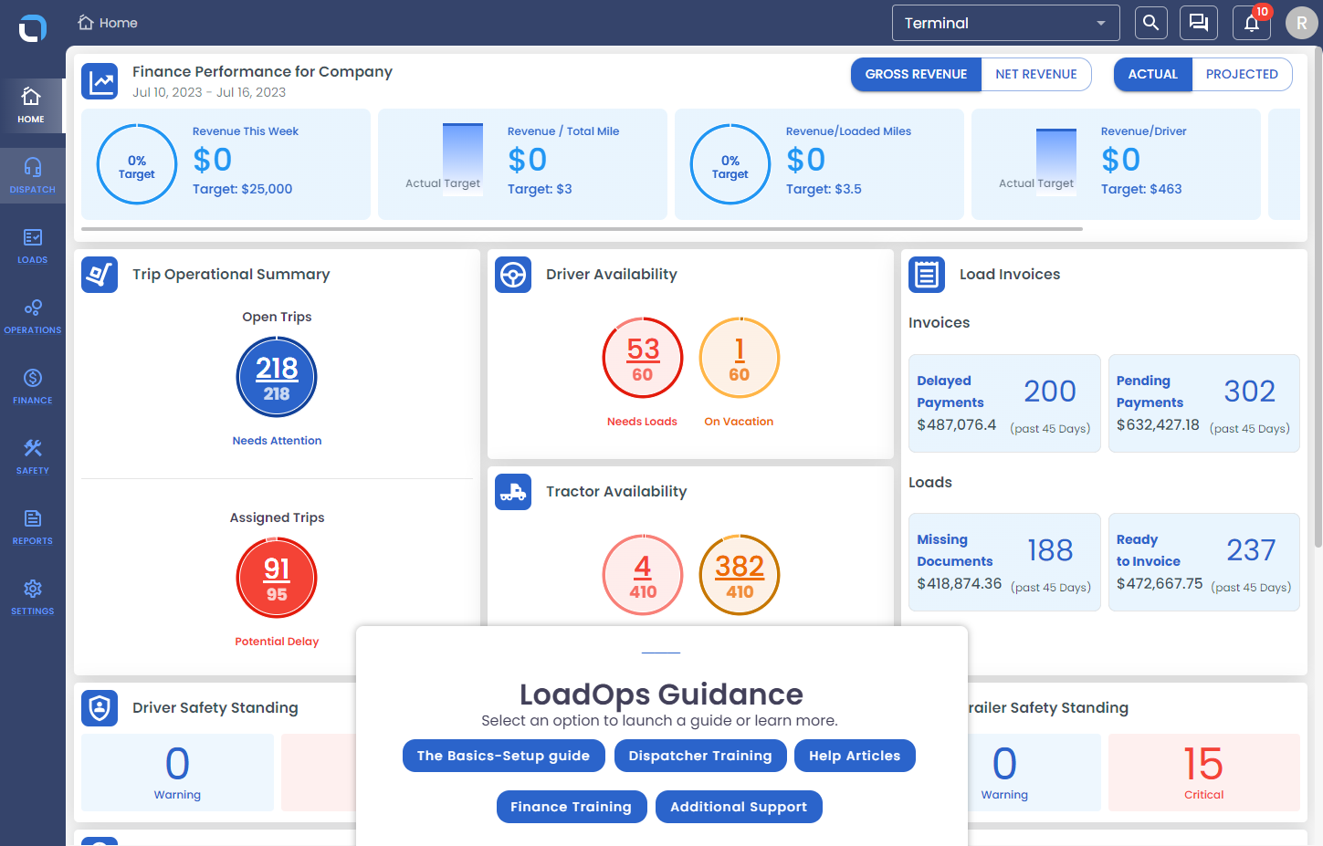Image resolution: width=1323 pixels, height=846 pixels.
Task: Launch Finance Training guide
Action: pyautogui.click(x=571, y=807)
